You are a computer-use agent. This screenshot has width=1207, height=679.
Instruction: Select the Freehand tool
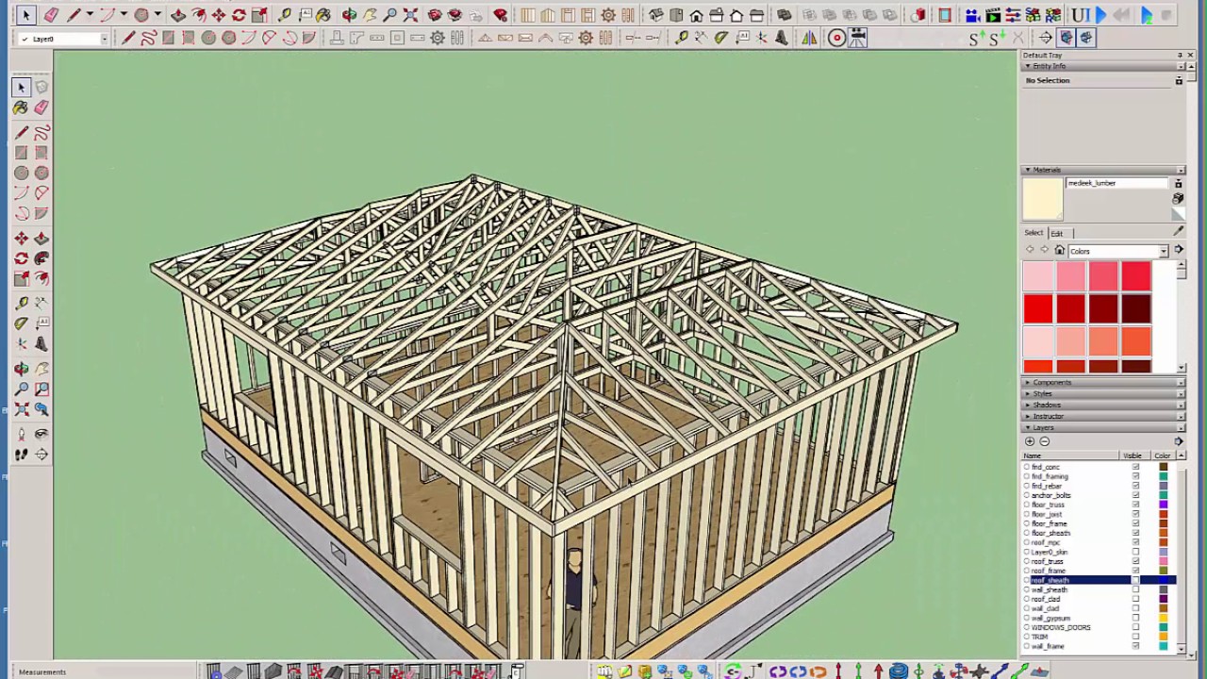coord(41,133)
